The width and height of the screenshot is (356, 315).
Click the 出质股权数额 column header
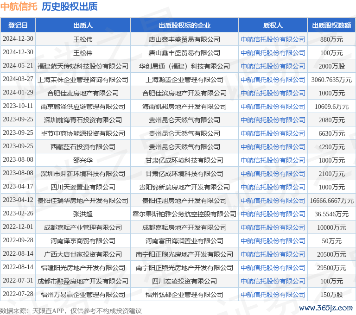(x=331, y=25)
